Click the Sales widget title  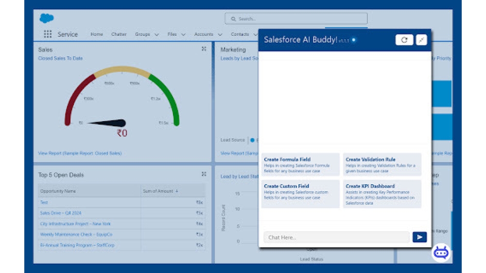[x=45, y=49]
